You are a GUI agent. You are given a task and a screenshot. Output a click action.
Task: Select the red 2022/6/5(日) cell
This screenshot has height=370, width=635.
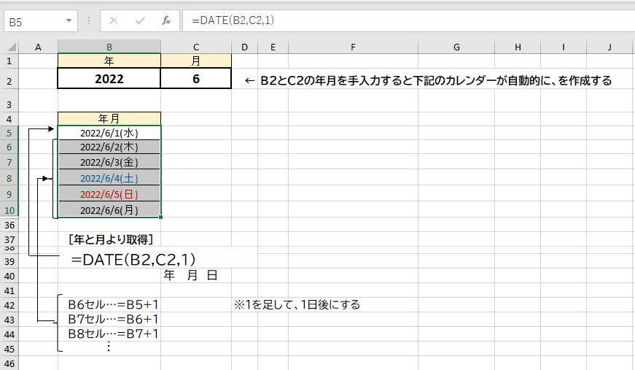[x=109, y=194]
